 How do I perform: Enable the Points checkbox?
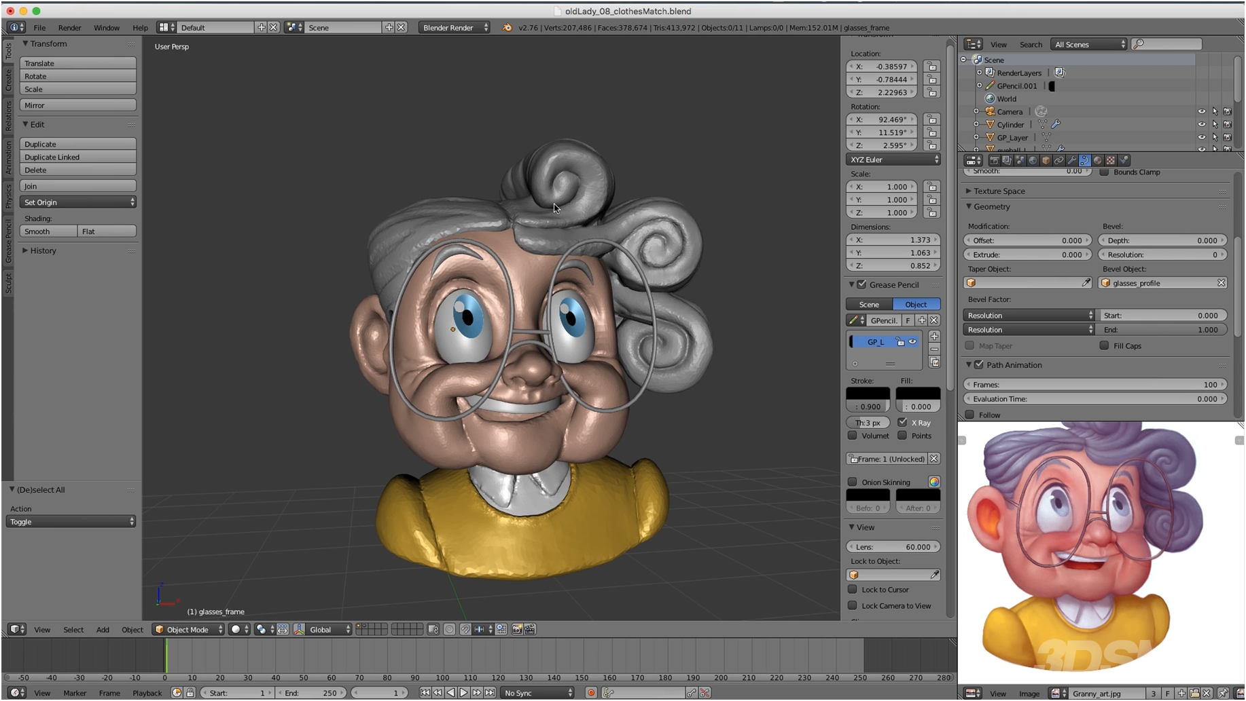(902, 436)
